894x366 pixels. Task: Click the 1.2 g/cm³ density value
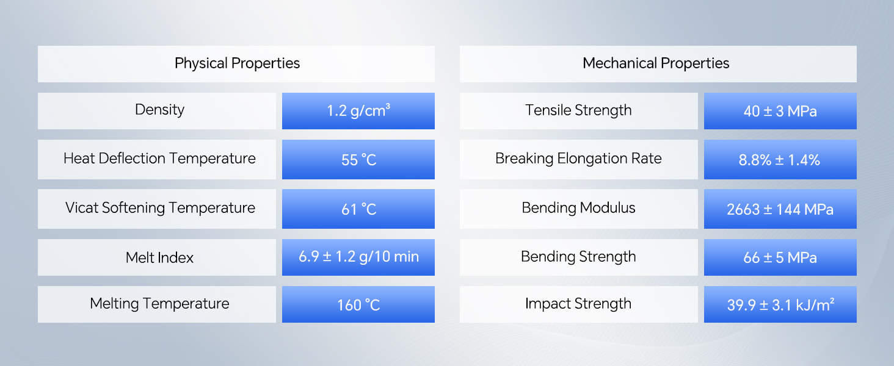coord(358,111)
